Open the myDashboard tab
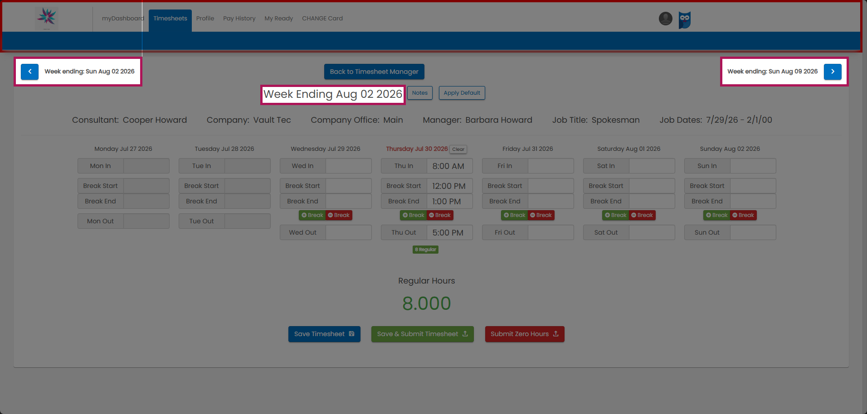 (x=123, y=19)
